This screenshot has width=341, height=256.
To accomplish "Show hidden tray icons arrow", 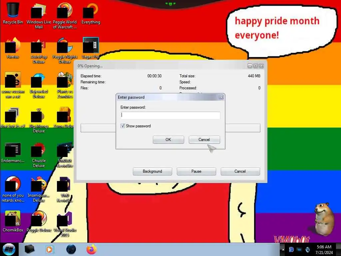I will 283,249.
